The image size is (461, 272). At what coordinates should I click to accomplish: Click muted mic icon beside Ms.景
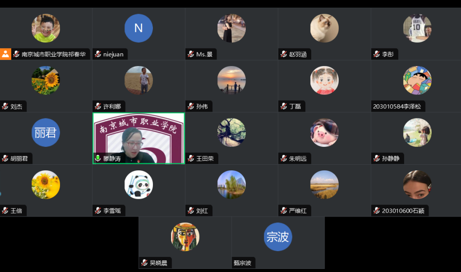pos(191,54)
